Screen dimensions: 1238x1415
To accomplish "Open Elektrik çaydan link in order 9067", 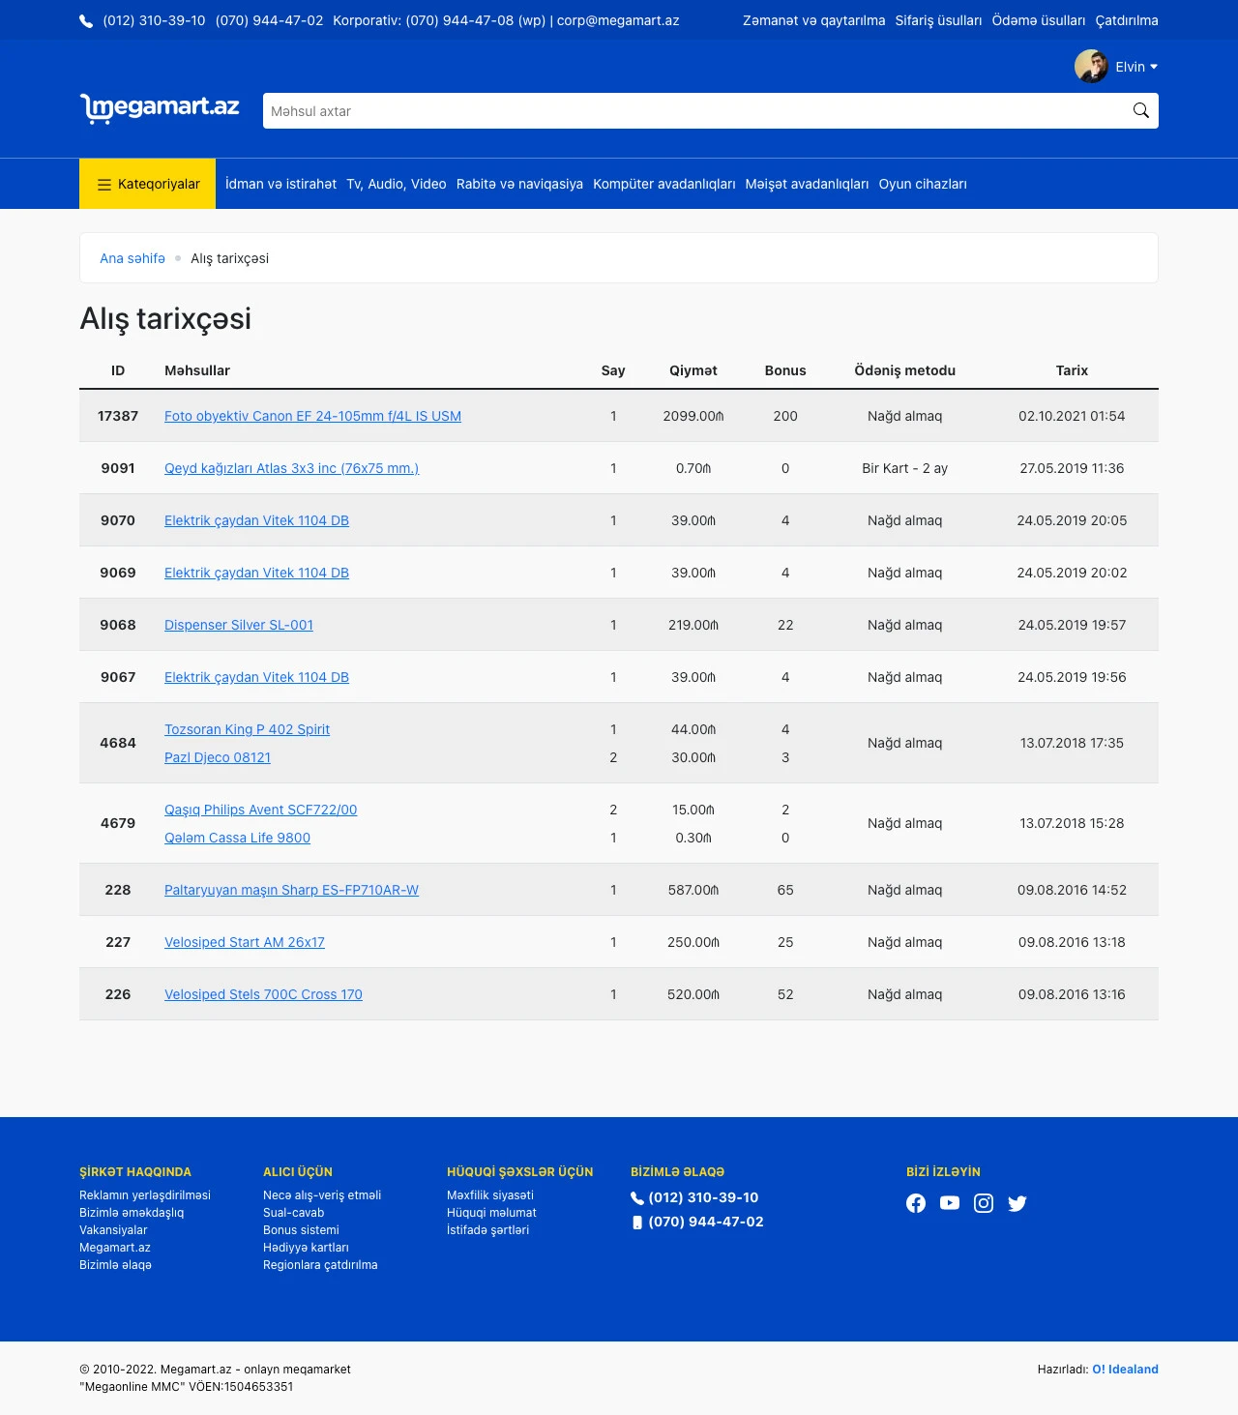I will 256,677.
